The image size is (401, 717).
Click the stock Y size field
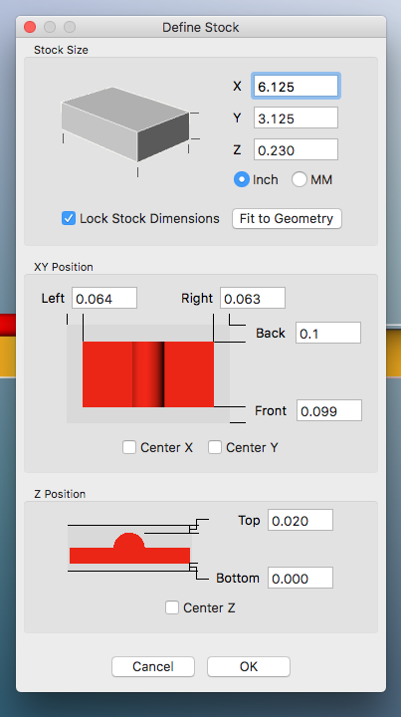click(x=296, y=118)
